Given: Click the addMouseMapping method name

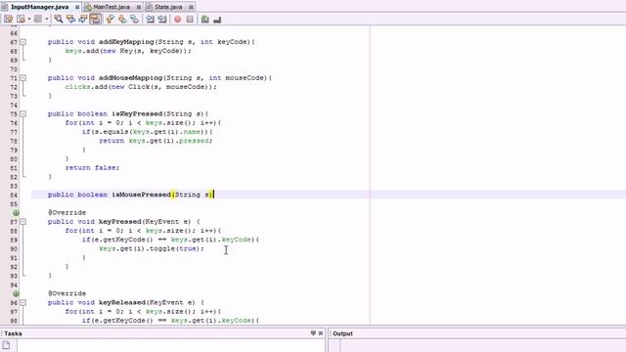Looking at the screenshot, I should pos(130,78).
